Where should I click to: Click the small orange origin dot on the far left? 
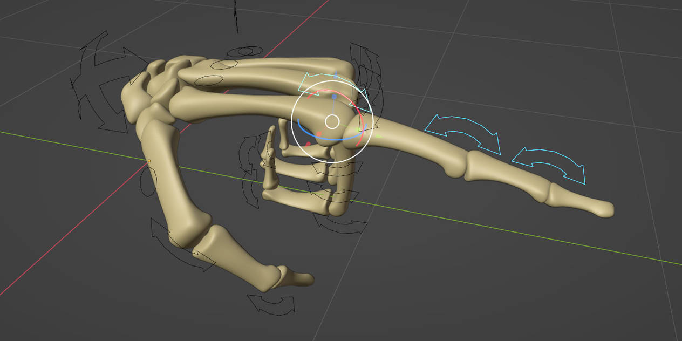click(149, 161)
